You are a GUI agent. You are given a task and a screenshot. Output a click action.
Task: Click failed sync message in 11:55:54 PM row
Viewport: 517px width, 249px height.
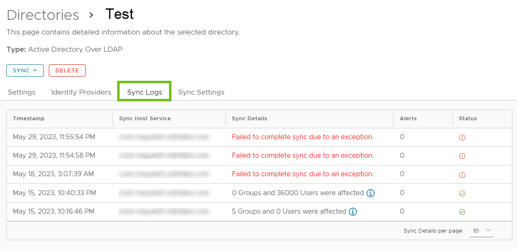pos(303,137)
